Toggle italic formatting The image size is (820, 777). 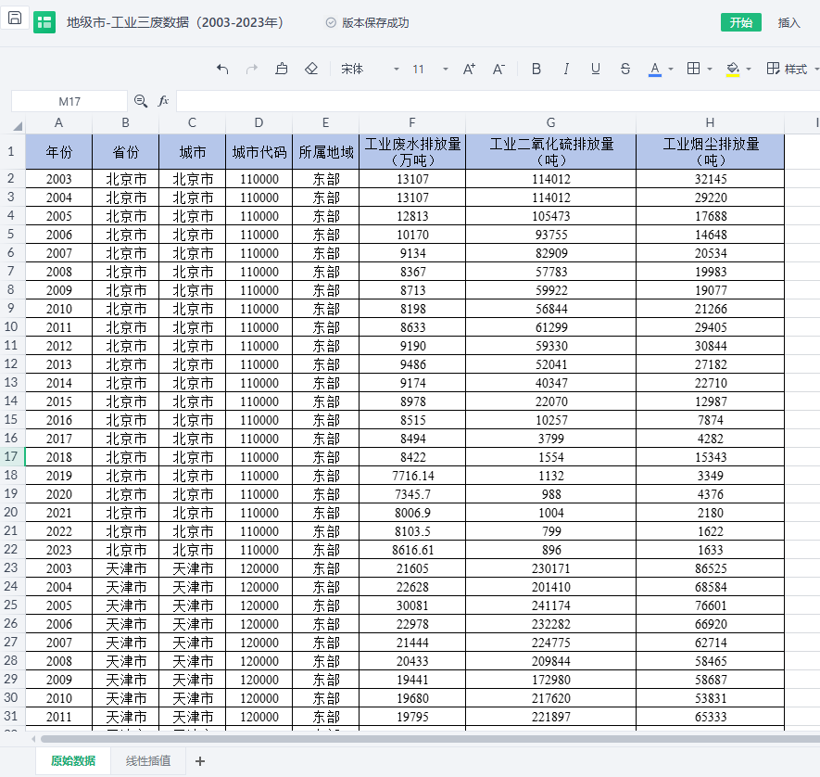566,69
